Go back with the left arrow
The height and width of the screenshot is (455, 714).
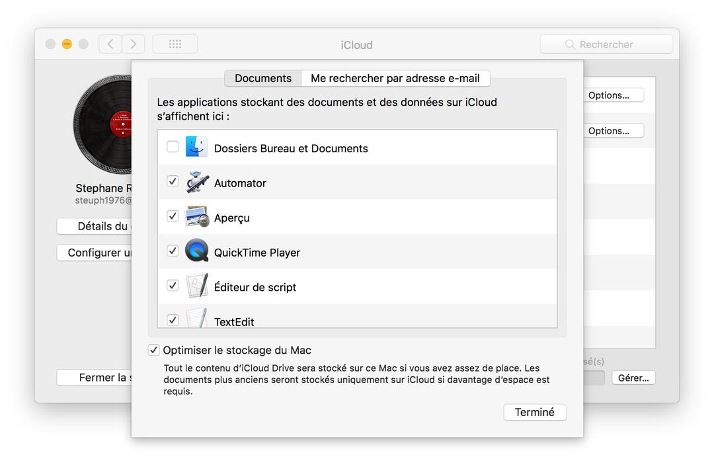coord(110,44)
